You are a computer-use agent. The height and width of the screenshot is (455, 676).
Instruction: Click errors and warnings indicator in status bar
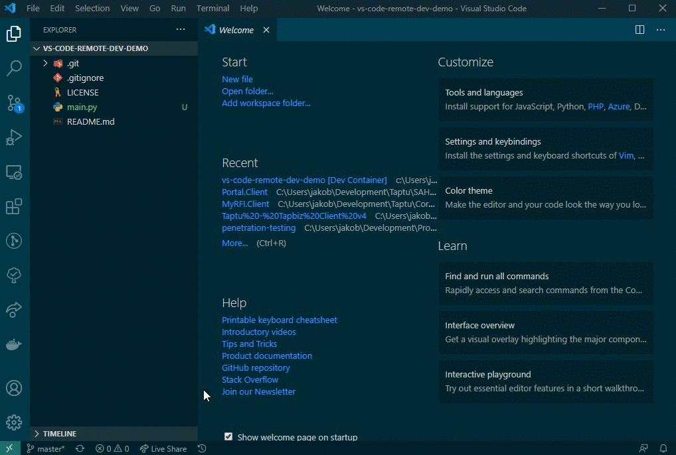(x=112, y=448)
